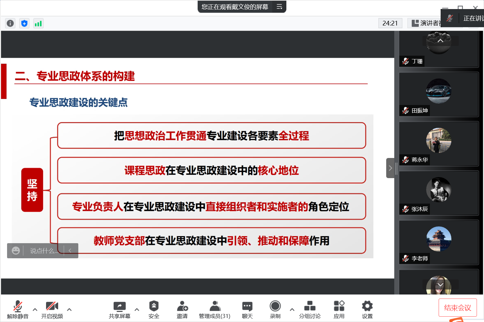
Task: Click End Meeting (结束会议) button
Action: (457, 308)
